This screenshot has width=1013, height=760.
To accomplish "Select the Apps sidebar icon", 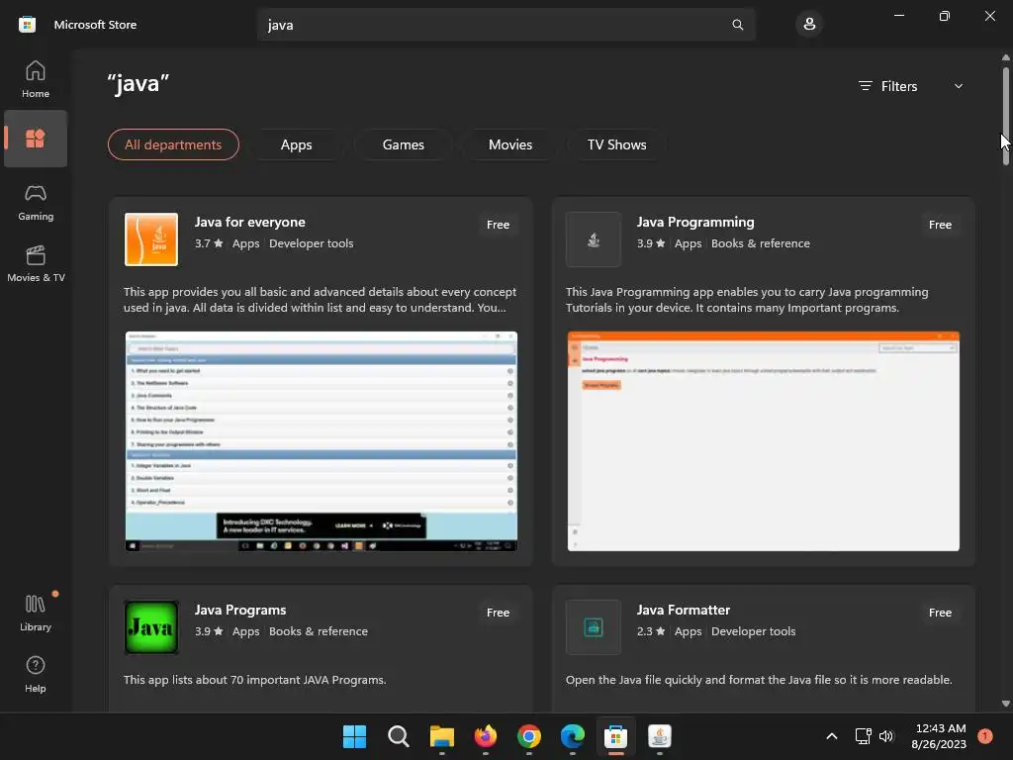I will (36, 139).
